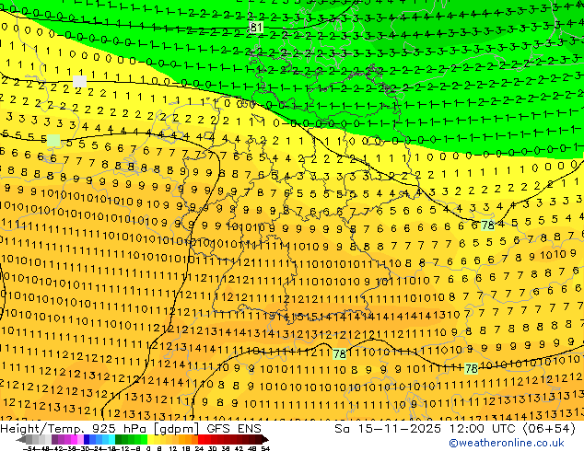Click the '81' contour height label

pyautogui.click(x=256, y=28)
